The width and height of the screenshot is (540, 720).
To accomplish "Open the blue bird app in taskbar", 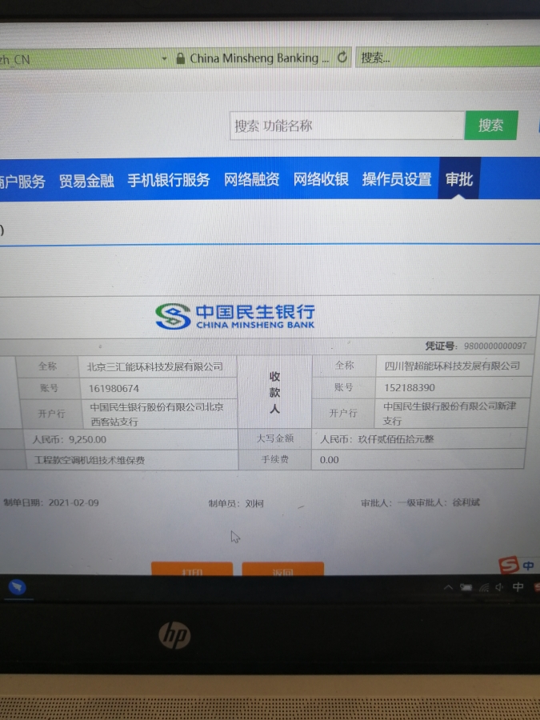I will click(x=18, y=587).
